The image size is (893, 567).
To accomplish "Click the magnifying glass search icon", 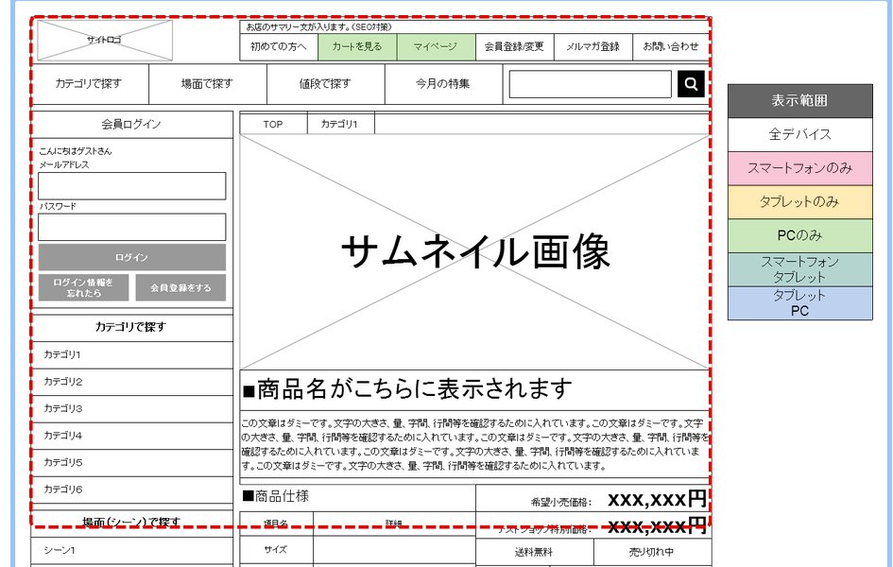I will click(691, 84).
